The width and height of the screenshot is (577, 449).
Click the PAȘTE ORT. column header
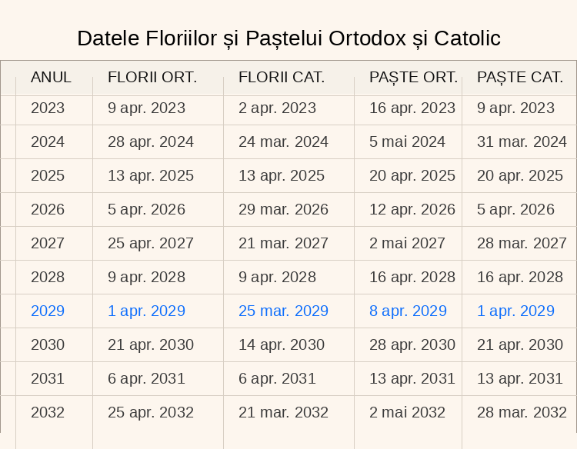[413, 77]
